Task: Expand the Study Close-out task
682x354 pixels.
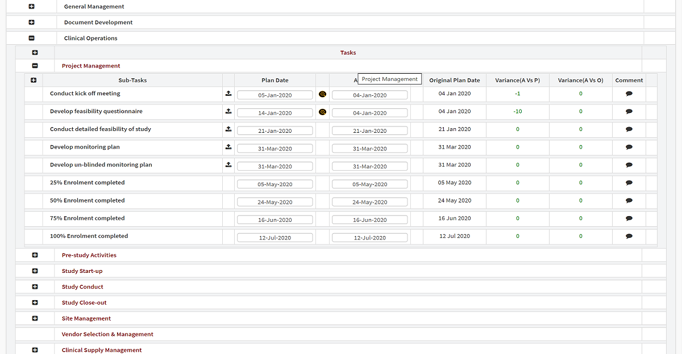Action: click(x=35, y=303)
